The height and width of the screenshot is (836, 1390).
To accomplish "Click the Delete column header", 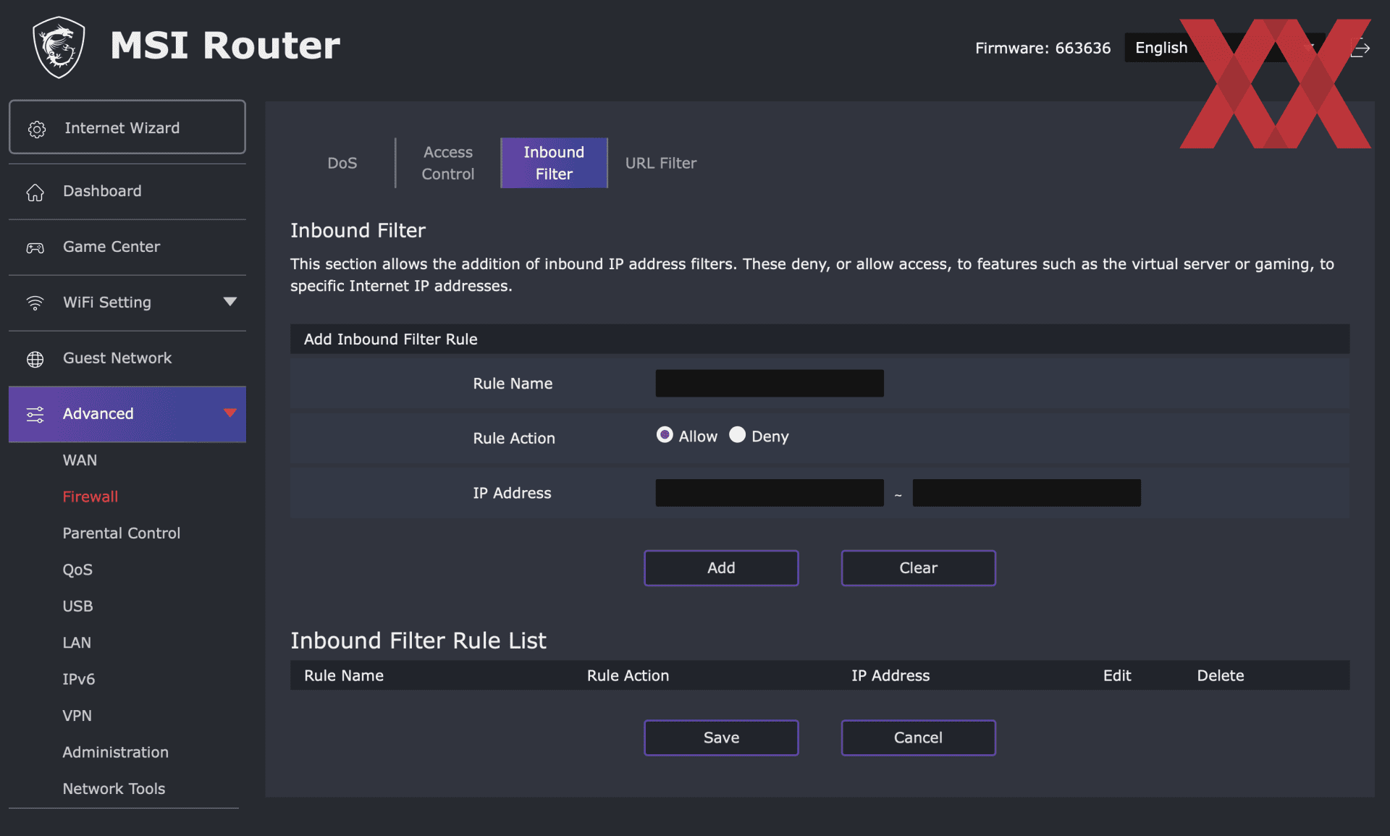I will [x=1221, y=675].
